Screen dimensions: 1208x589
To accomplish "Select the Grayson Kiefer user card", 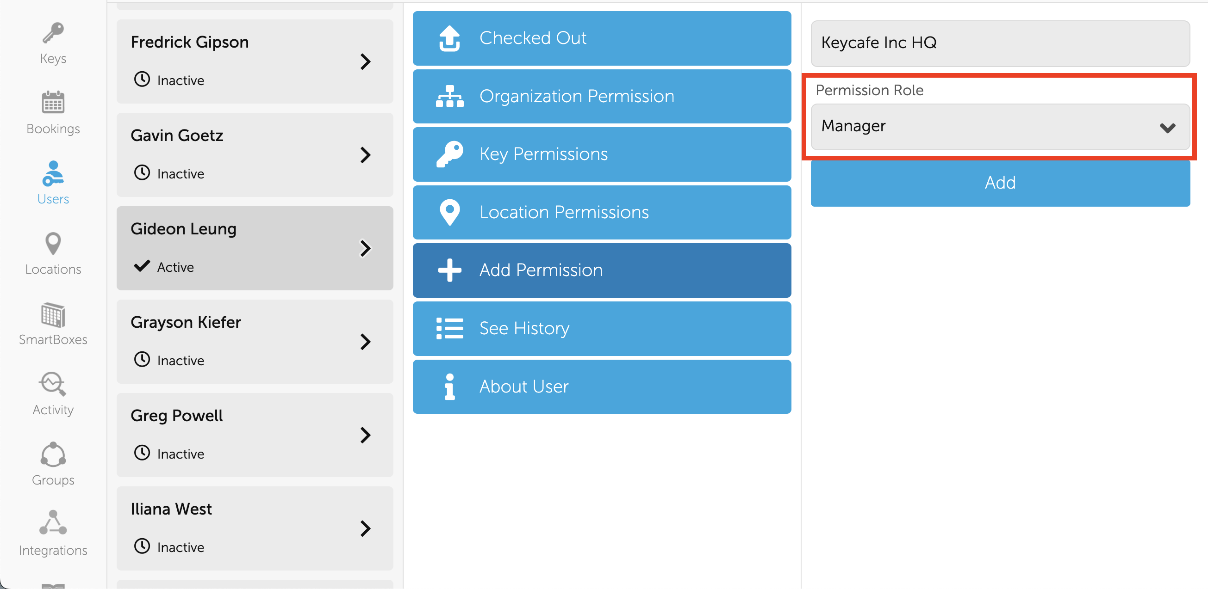I will (x=255, y=342).
